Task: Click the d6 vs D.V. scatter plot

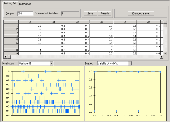Action: (x=125, y=93)
